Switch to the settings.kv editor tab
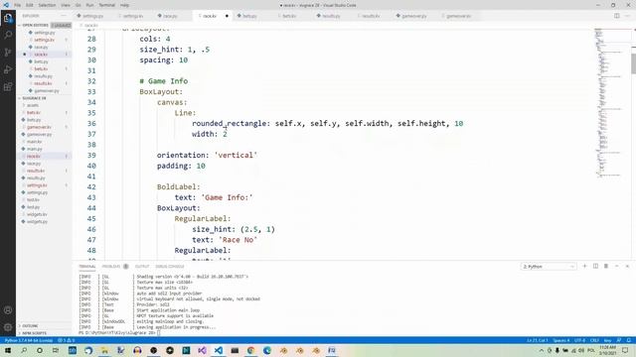Viewport: 636px width, 357px height. click(x=132, y=16)
